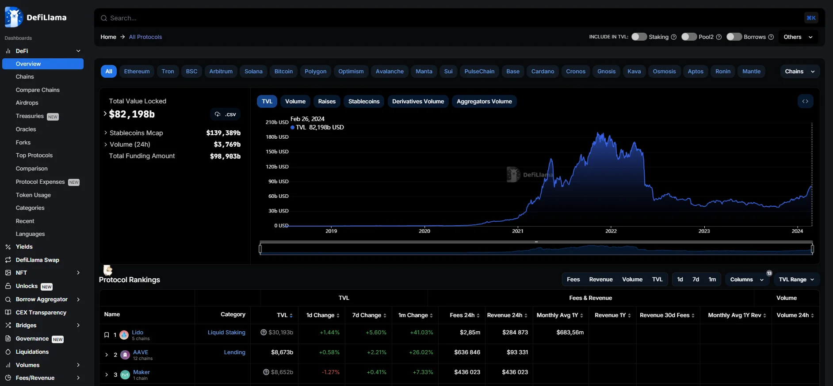The height and width of the screenshot is (386, 833).
Task: Switch chart to Raises tab
Action: (327, 102)
